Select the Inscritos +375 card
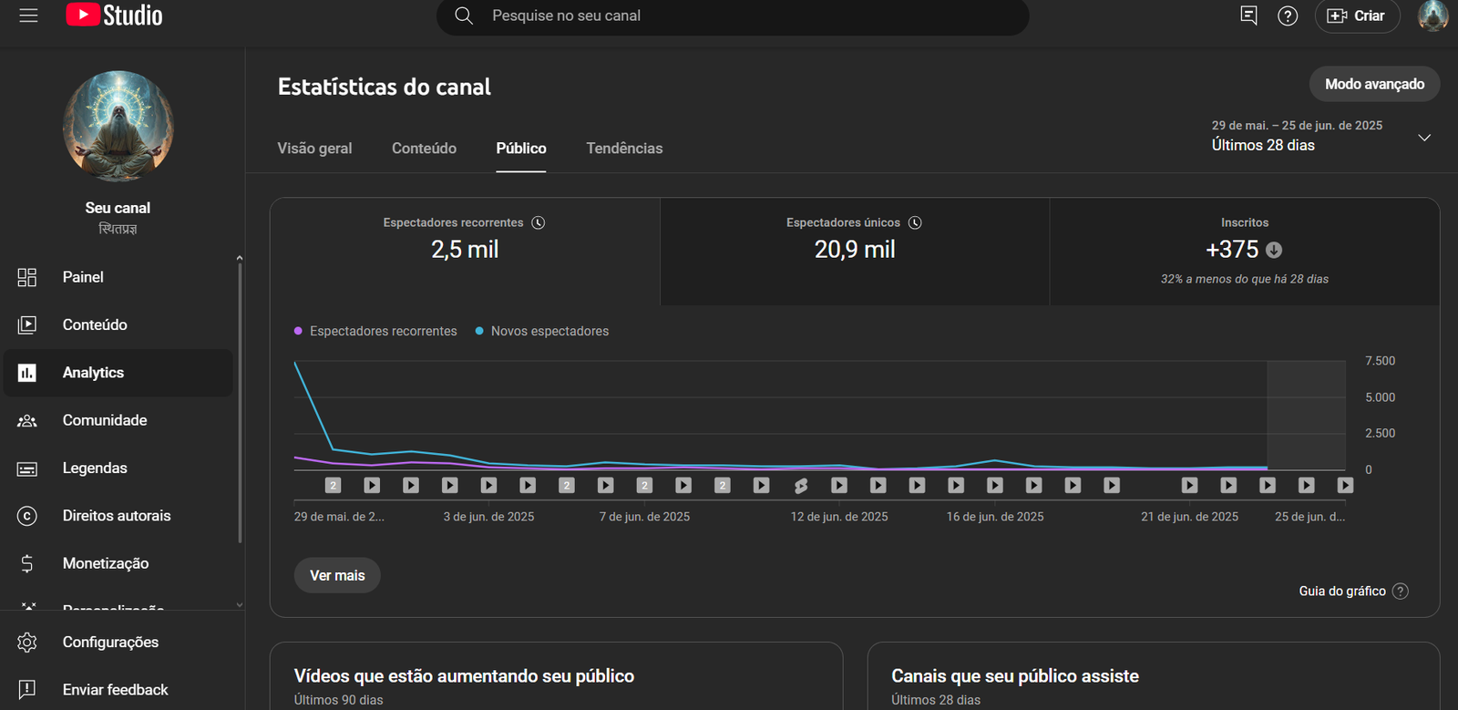This screenshot has height=710, width=1458. pyautogui.click(x=1245, y=251)
